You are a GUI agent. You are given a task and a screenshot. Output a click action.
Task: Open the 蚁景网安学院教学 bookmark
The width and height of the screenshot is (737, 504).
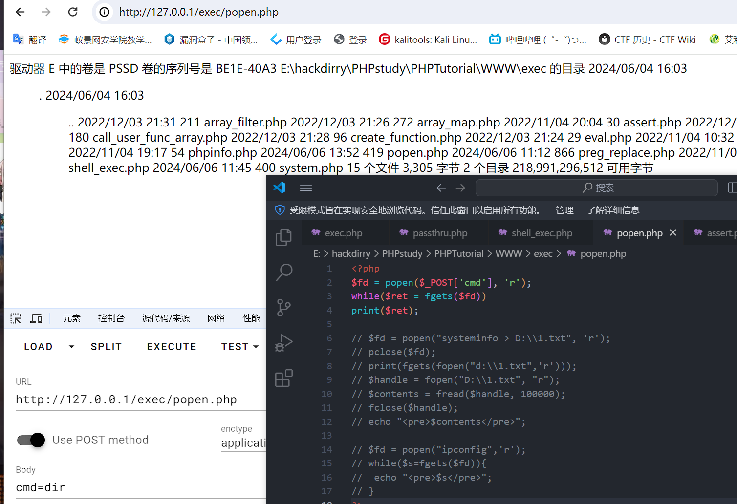point(105,40)
